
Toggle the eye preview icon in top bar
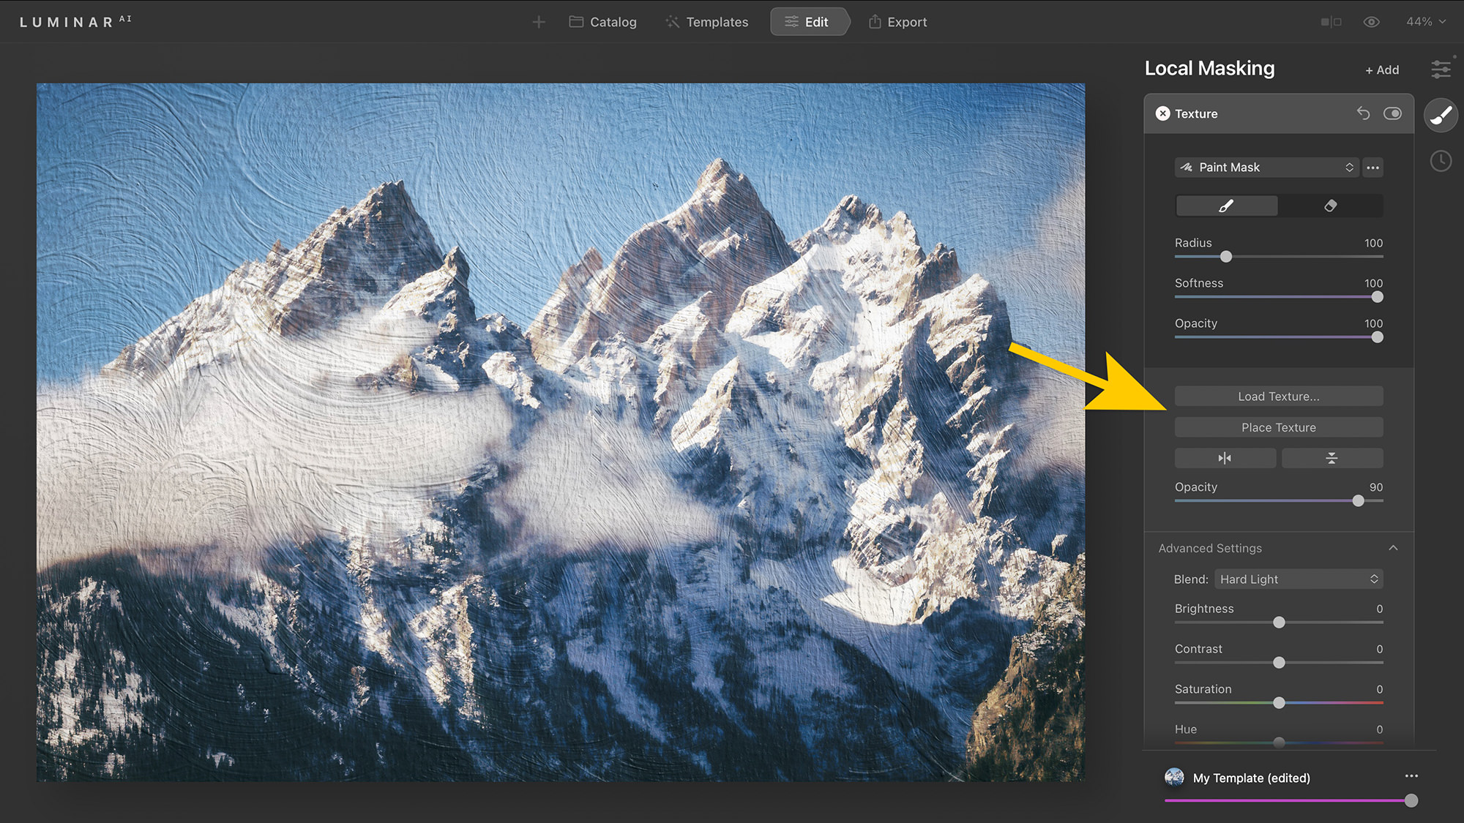[1371, 21]
